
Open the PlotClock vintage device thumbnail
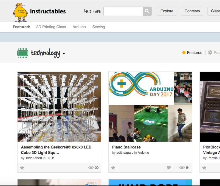click(x=210, y=107)
